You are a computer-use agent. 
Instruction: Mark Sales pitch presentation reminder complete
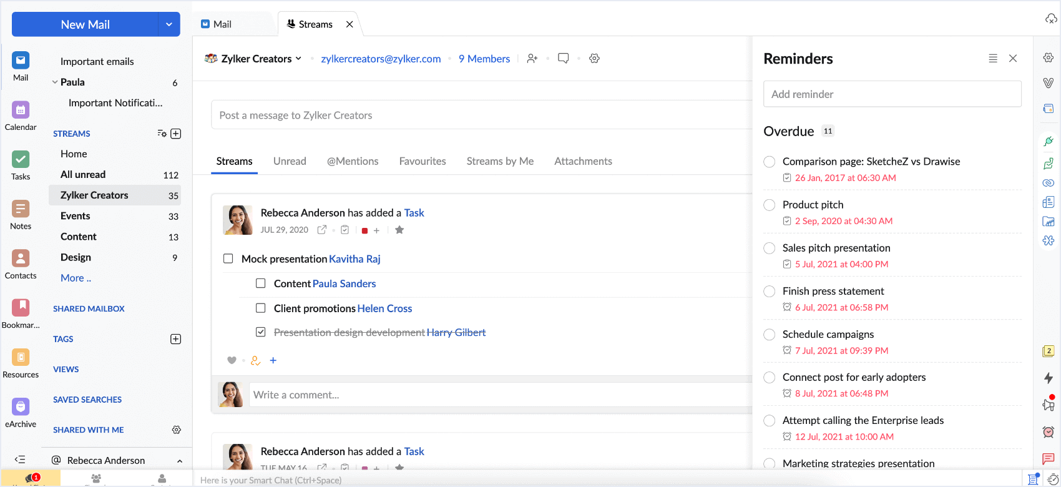point(770,248)
